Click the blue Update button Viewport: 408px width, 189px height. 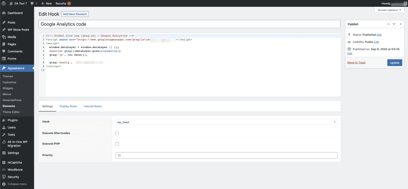[x=394, y=63]
